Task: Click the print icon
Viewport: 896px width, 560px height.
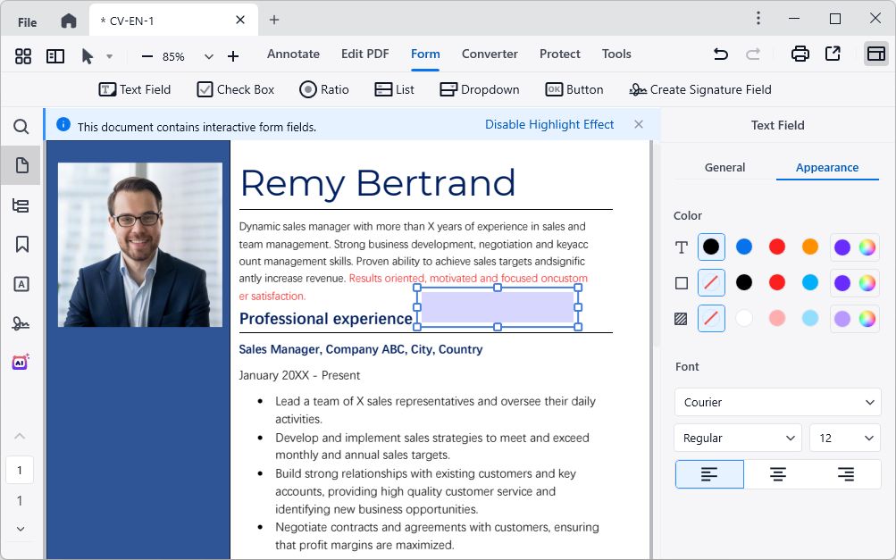Action: (800, 54)
